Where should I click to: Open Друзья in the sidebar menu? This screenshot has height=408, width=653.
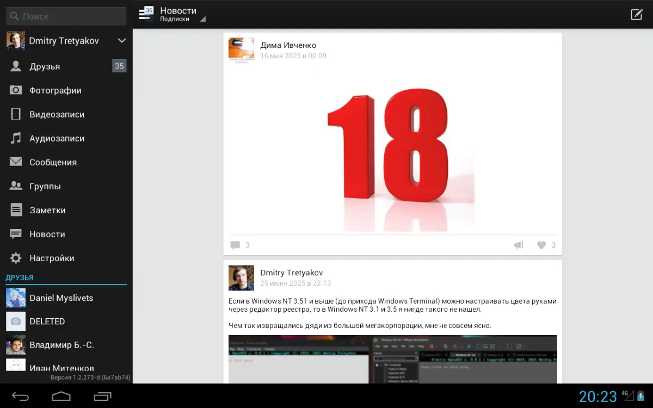66,66
